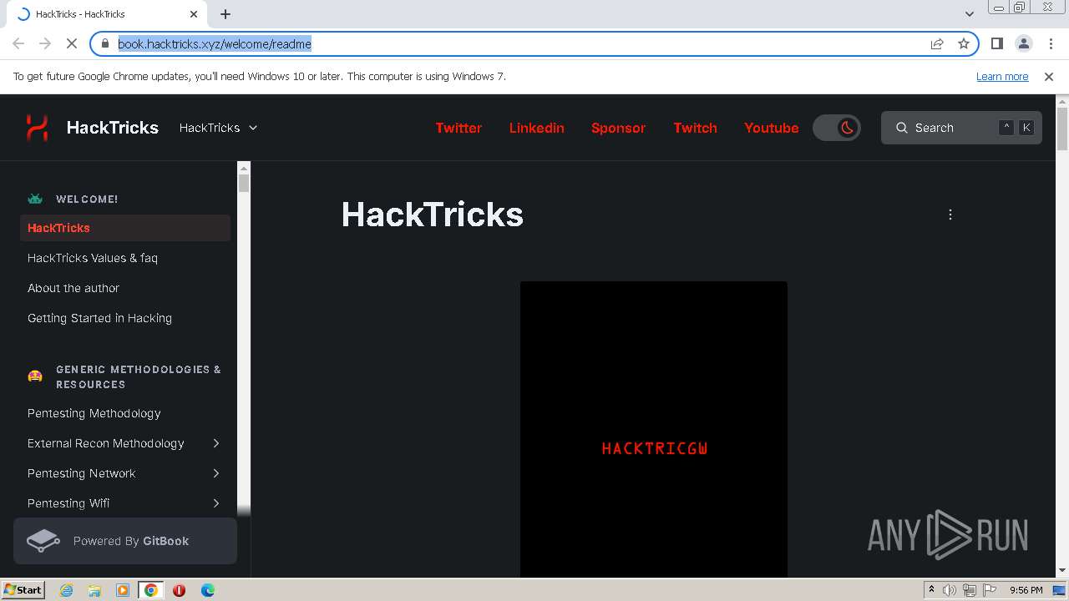Click the WELCOME! space invader icon
1069x601 pixels.
pyautogui.click(x=35, y=199)
